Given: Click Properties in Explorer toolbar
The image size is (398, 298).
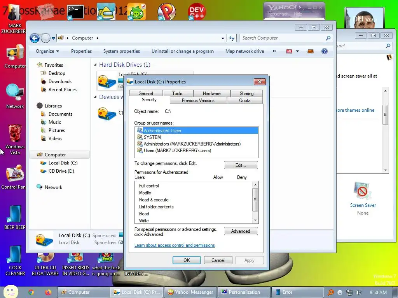Looking at the screenshot, I should (x=81, y=51).
